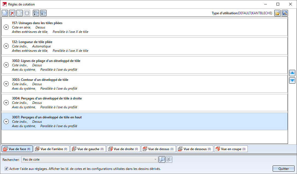This screenshot has width=297, height=174.
Task: Switch to Vue de dessus tab
Action: point(159,149)
